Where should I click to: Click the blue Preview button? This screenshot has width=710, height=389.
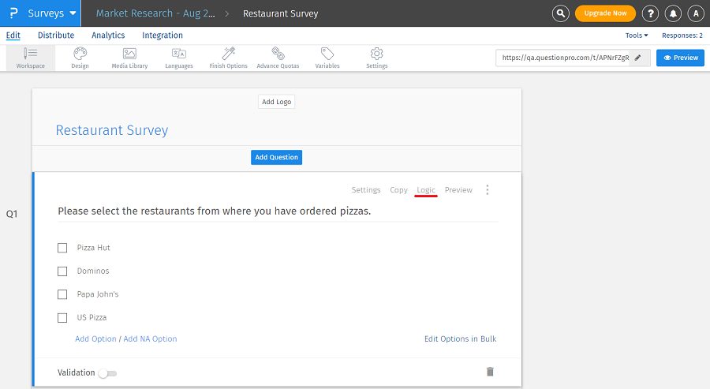(x=680, y=58)
